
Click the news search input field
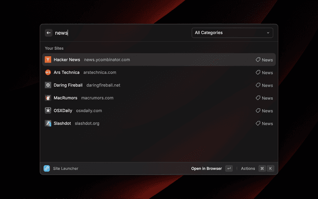(x=124, y=33)
